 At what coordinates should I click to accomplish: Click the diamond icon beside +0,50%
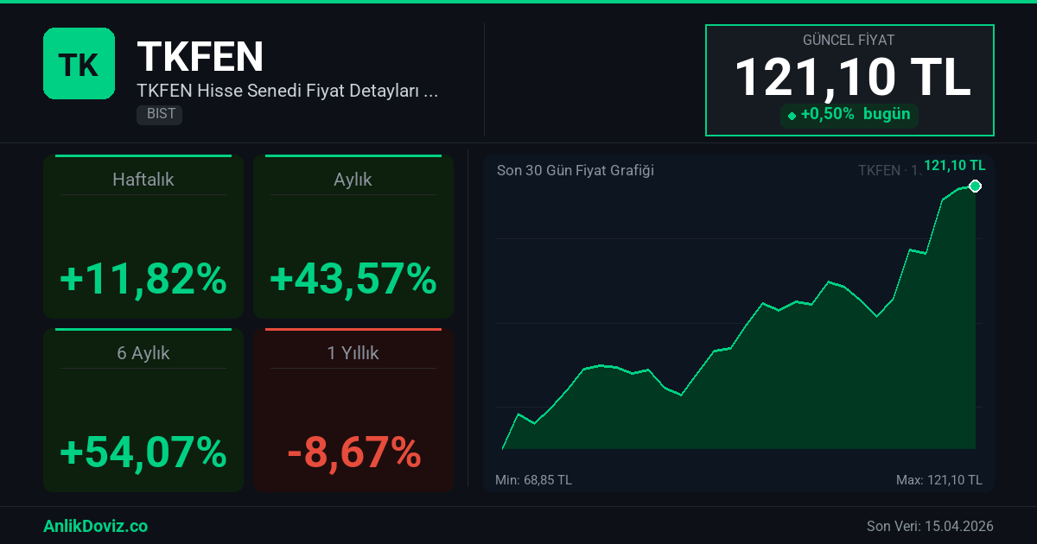tap(792, 116)
